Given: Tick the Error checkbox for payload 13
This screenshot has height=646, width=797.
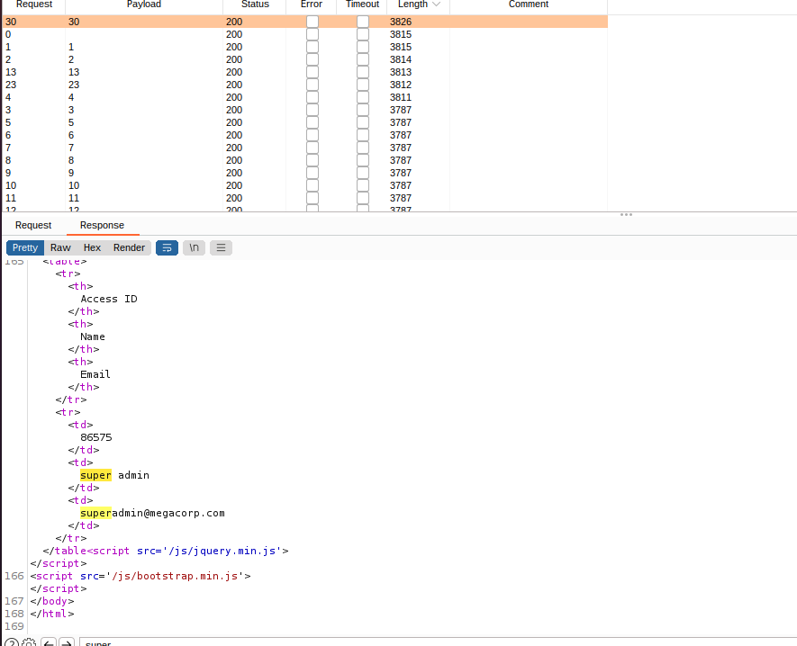Looking at the screenshot, I should [312, 72].
